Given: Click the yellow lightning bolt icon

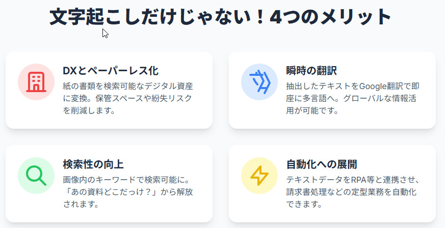Looking at the screenshot, I should tap(259, 176).
